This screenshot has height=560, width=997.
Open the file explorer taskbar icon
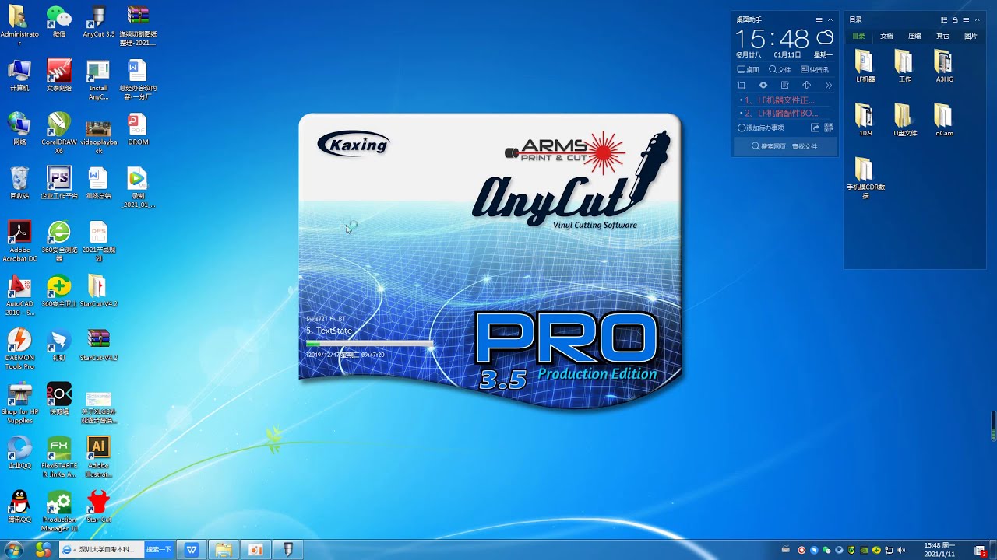click(x=224, y=550)
